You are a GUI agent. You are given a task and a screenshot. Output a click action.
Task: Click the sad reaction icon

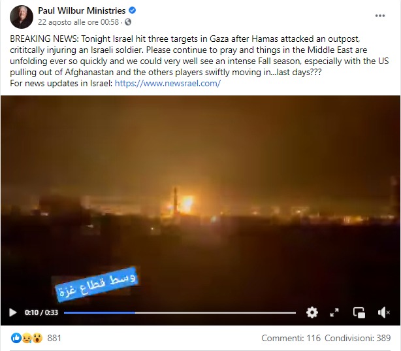(x=27, y=338)
